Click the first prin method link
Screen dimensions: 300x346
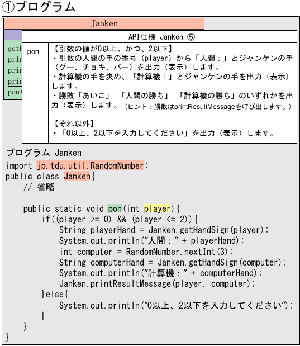pyautogui.click(x=15, y=60)
